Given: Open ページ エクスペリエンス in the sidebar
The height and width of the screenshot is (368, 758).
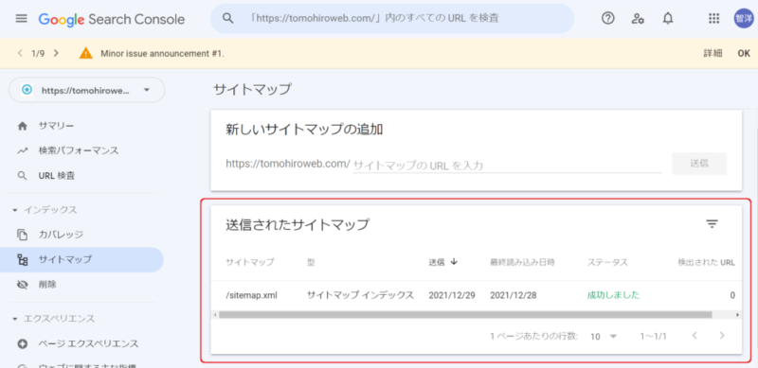Looking at the screenshot, I should pos(88,343).
